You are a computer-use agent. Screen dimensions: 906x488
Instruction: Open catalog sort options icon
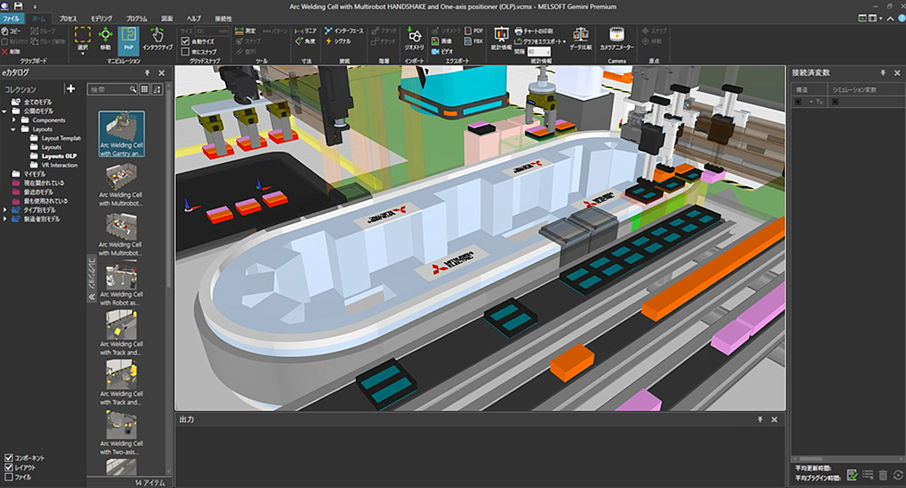coord(156,89)
